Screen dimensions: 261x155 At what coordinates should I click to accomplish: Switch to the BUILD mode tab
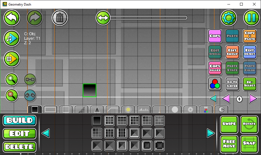click(19, 121)
